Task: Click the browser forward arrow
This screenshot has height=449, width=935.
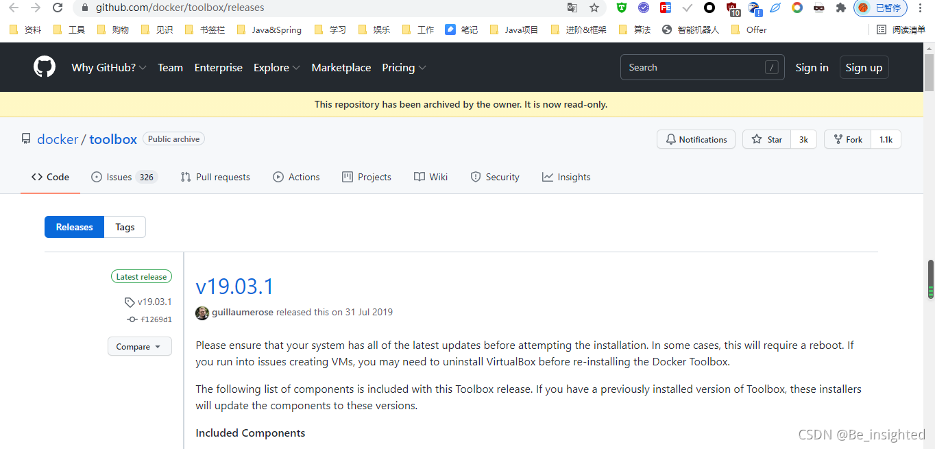Action: 36,8
